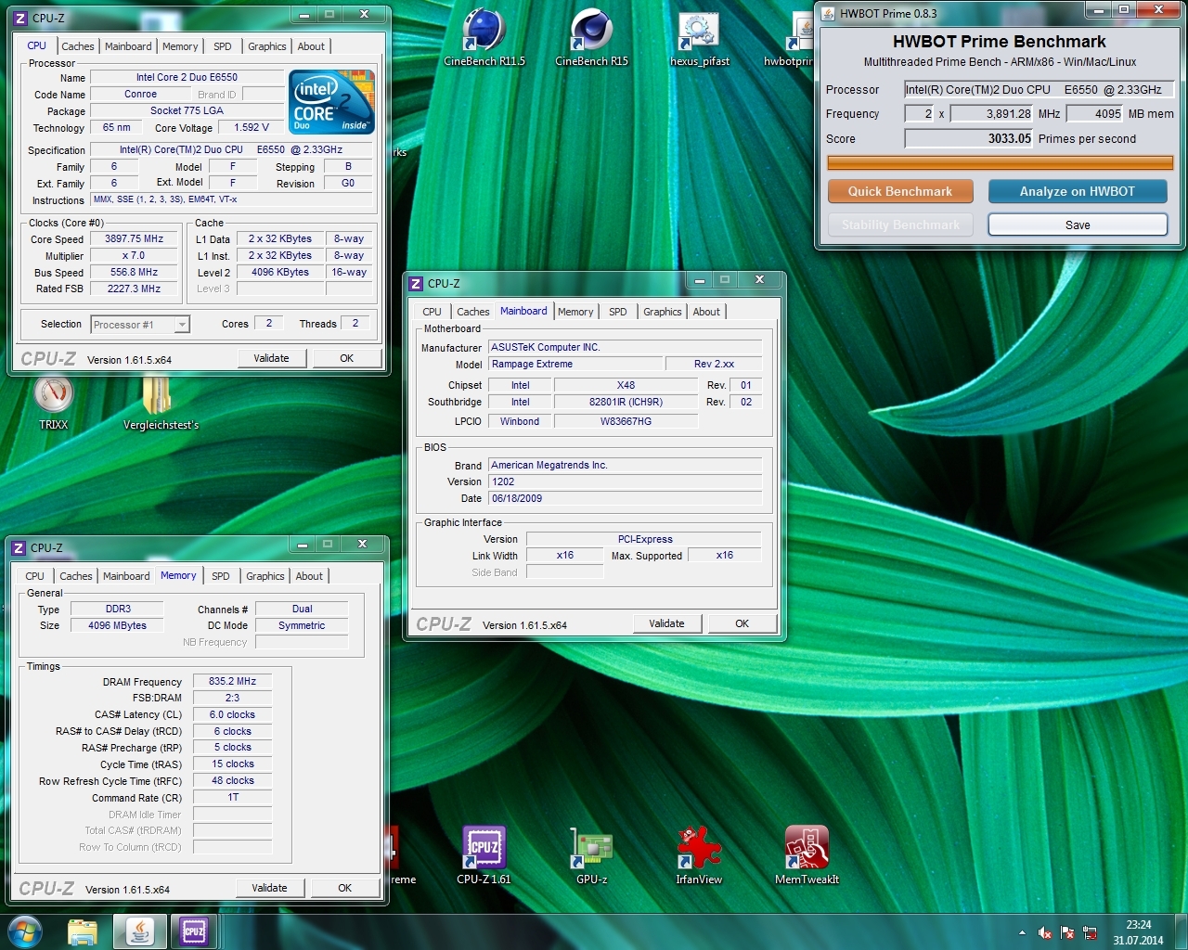Screen dimensions: 1188x950
Task: Open the TRIXX desktop icon
Action: tap(53, 402)
